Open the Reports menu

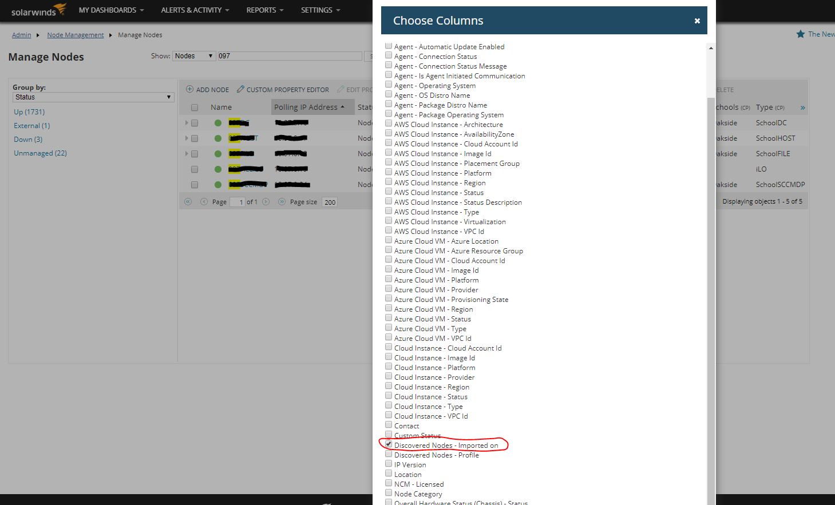[x=264, y=10]
